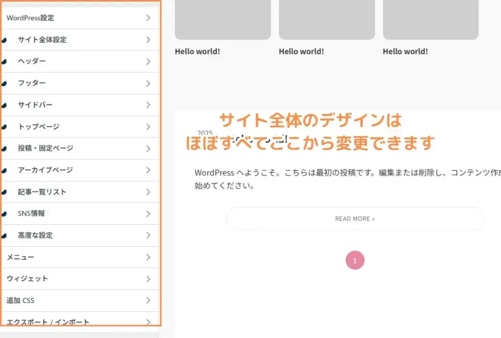
Task: Click the leaf icon beside 高度な設定
Action: coord(4,236)
